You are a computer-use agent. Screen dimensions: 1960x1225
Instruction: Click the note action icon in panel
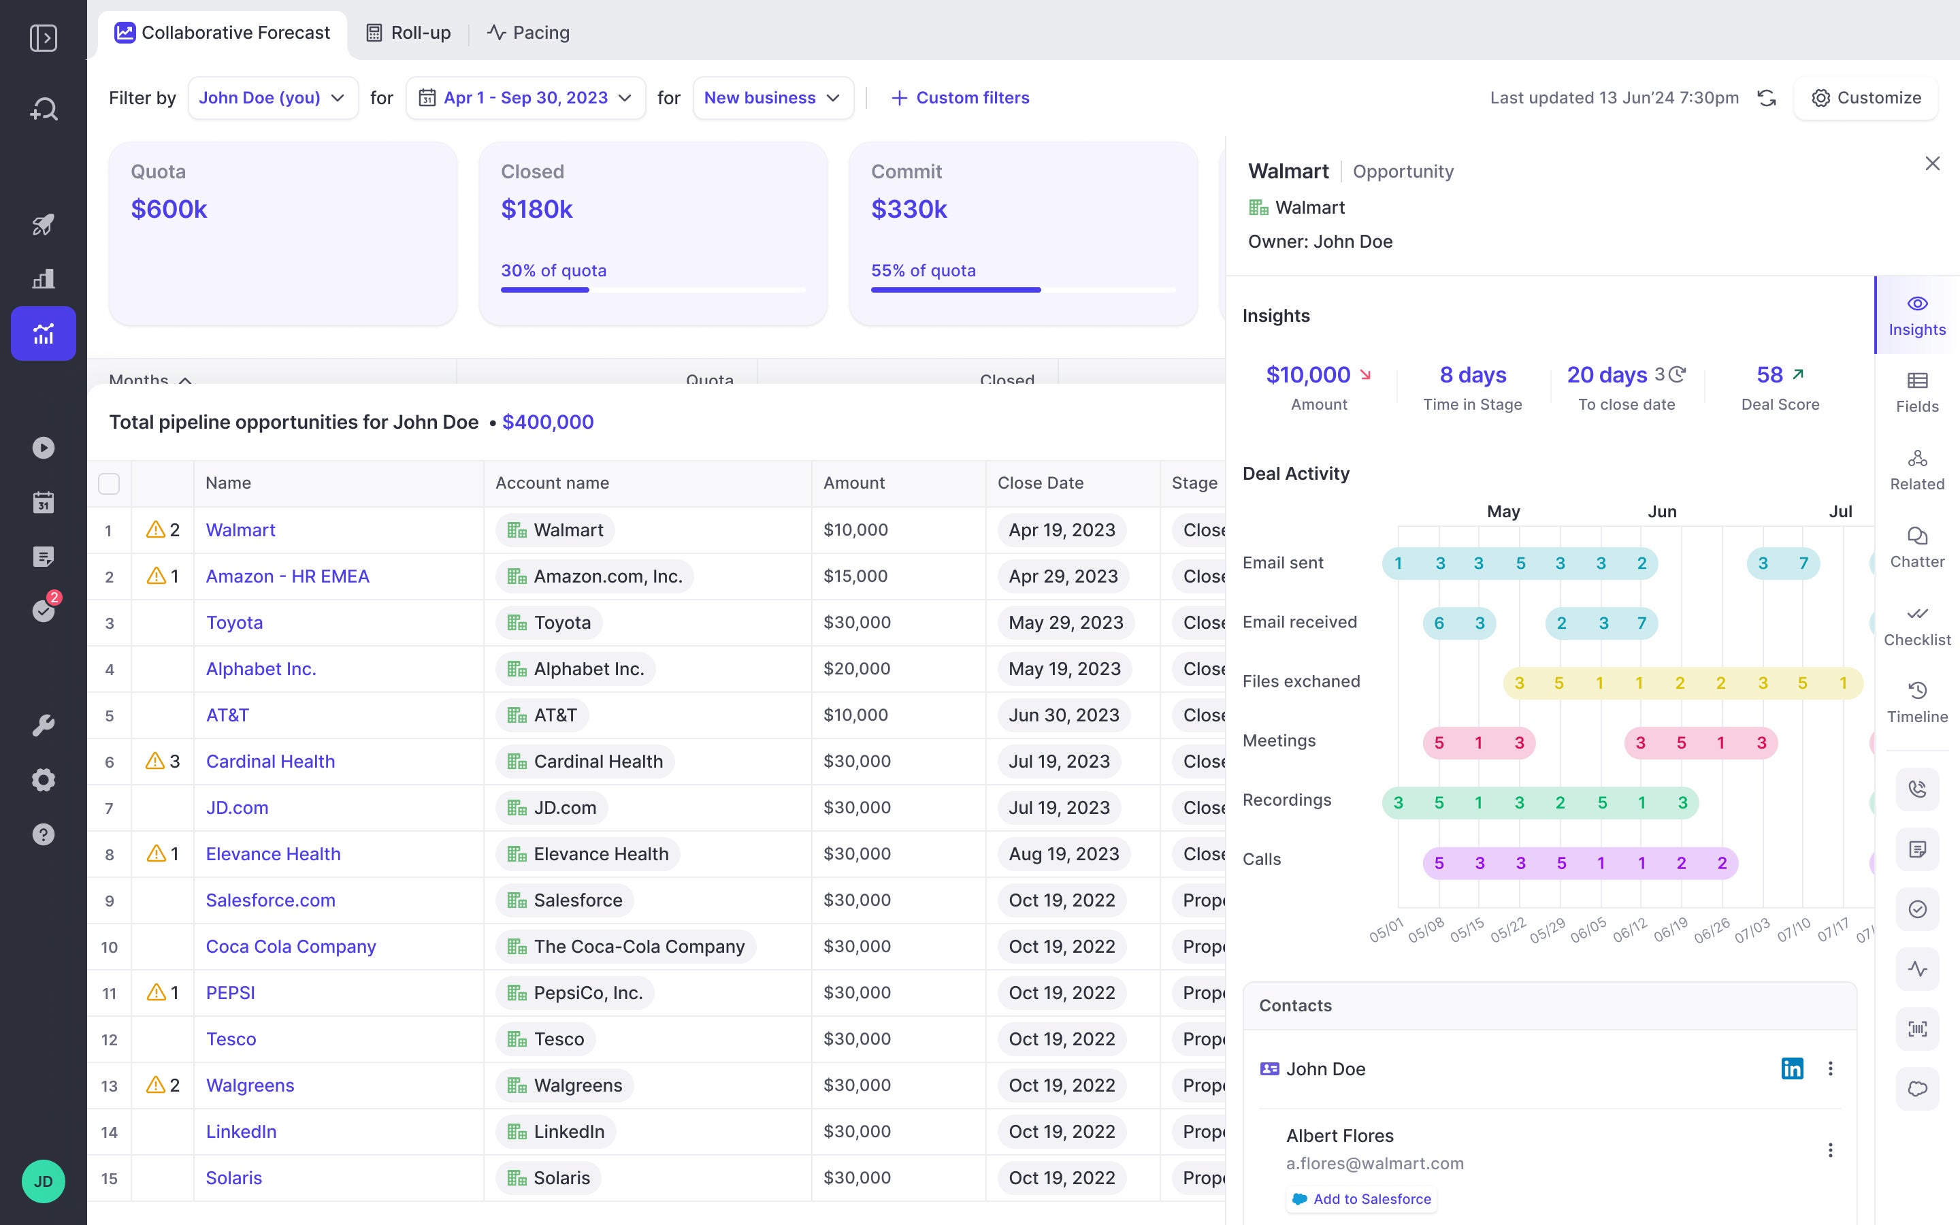click(x=1917, y=849)
